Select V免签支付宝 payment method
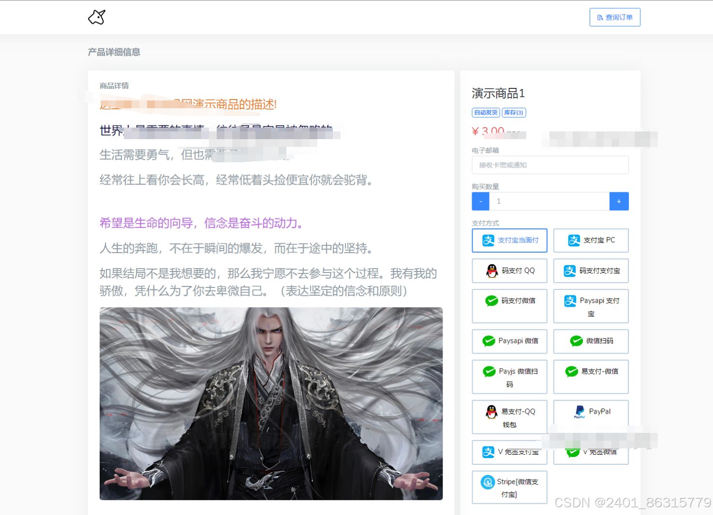713x515 pixels. [509, 452]
